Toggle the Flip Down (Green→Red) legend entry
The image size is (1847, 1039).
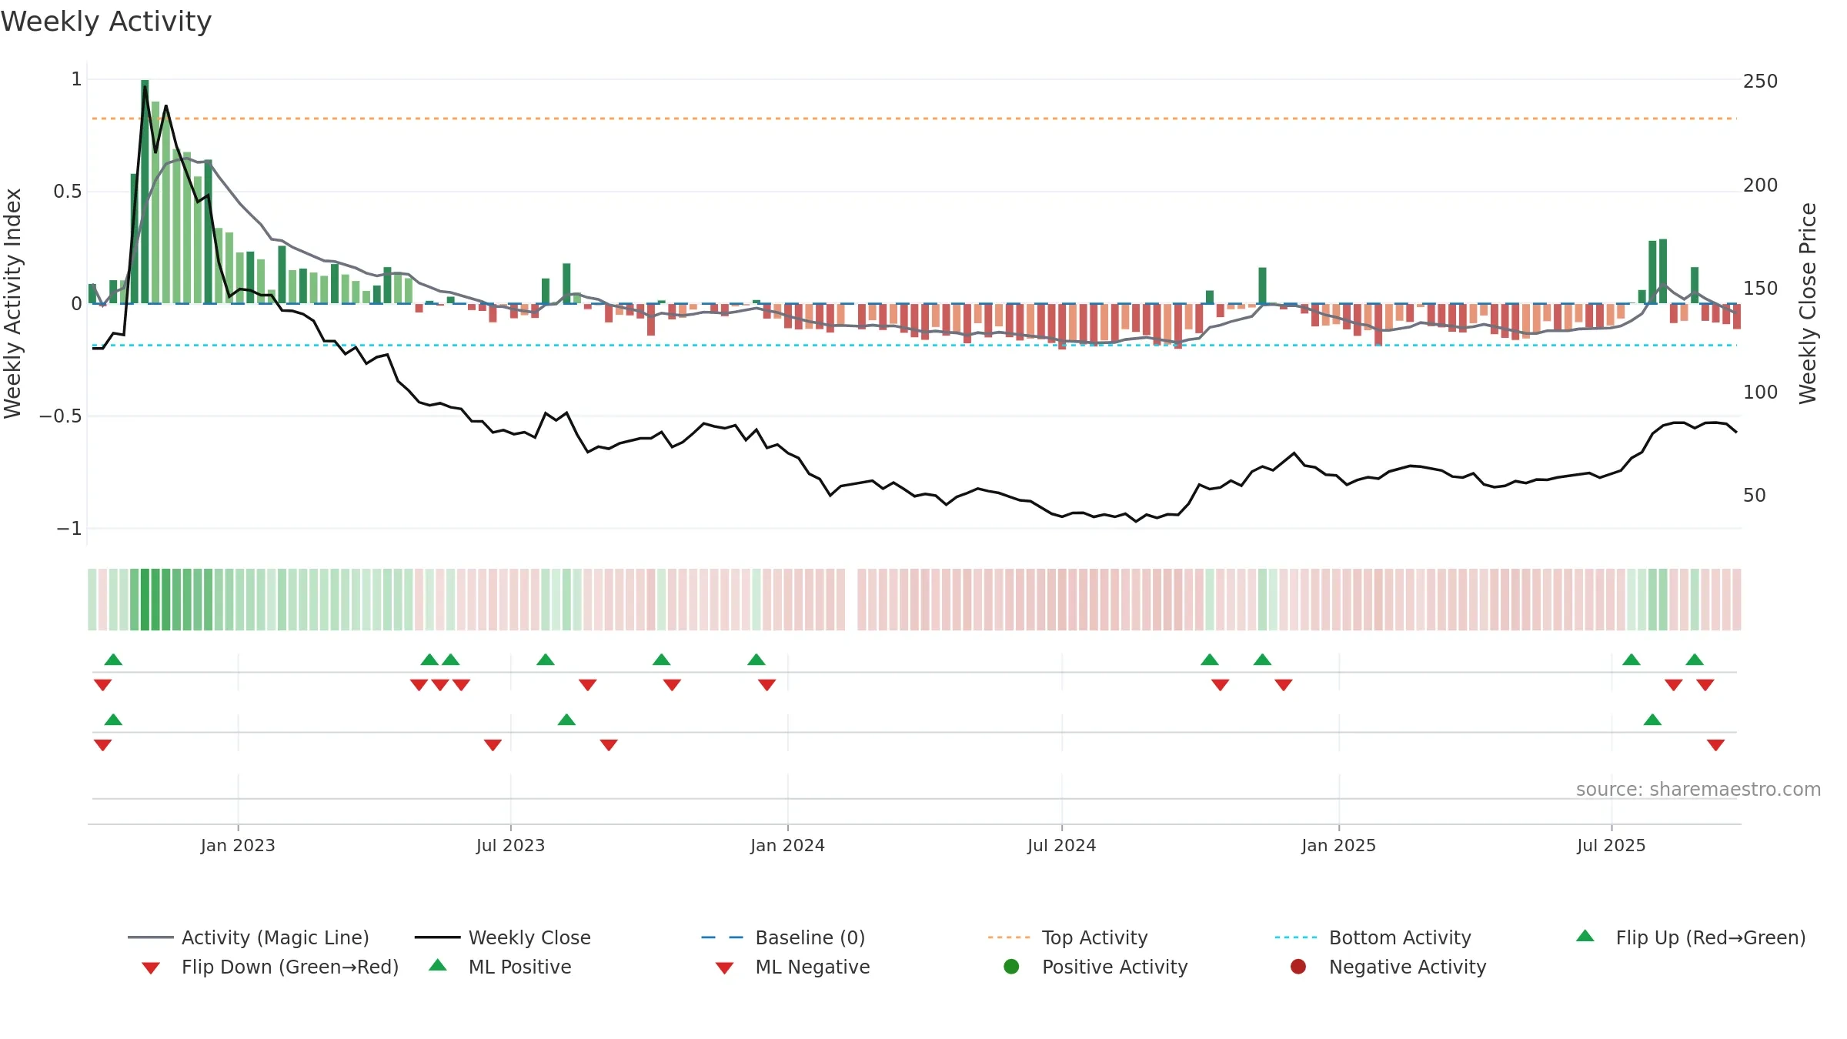270,967
